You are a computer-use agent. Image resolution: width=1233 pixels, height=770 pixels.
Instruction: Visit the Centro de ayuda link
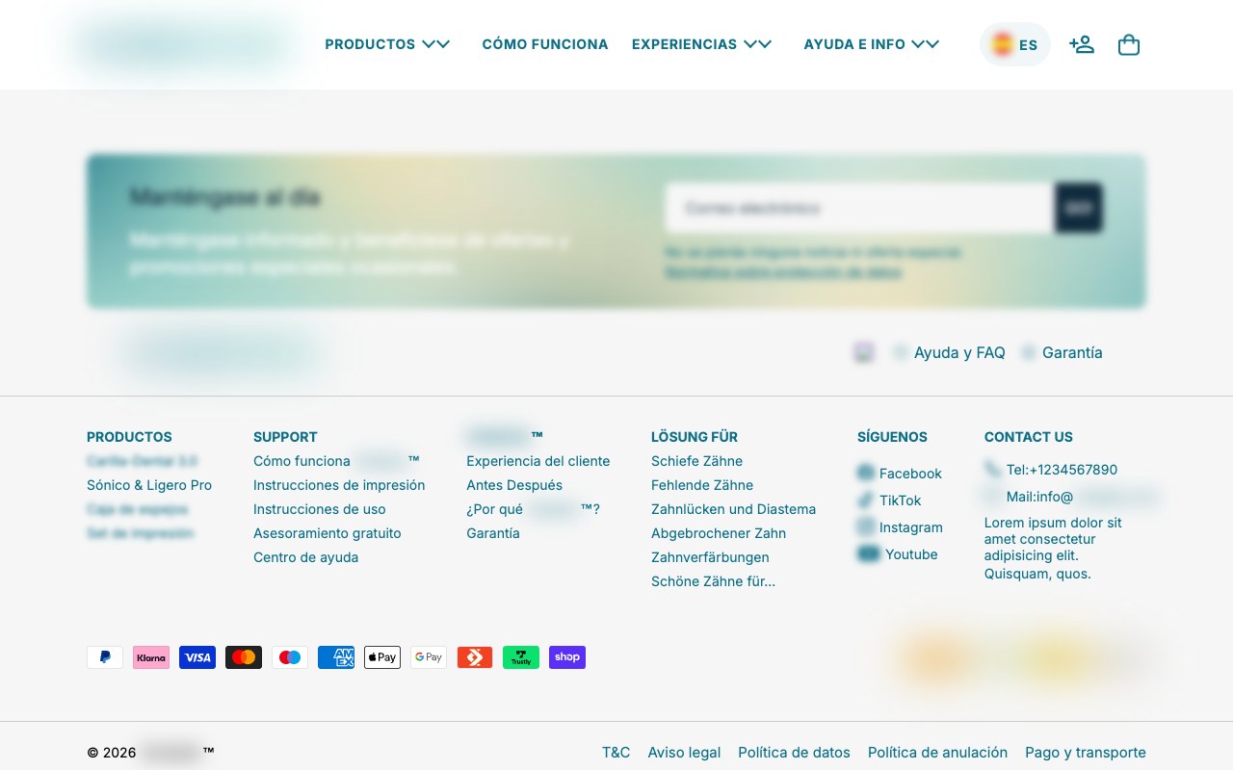(x=306, y=557)
